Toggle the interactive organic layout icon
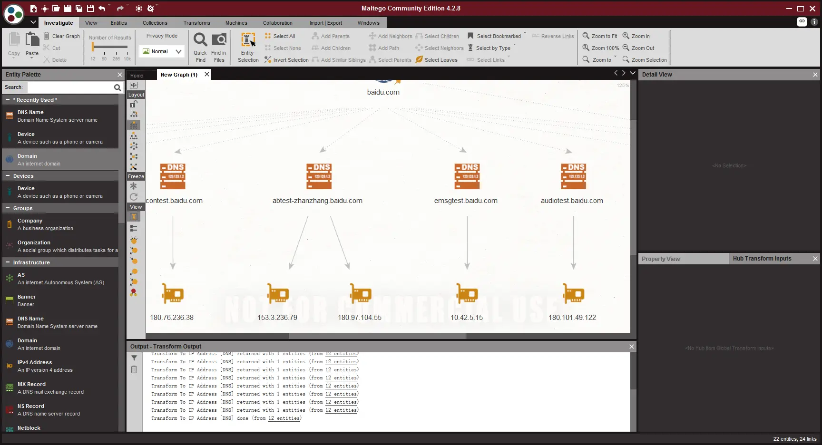The image size is (822, 445). (x=134, y=167)
